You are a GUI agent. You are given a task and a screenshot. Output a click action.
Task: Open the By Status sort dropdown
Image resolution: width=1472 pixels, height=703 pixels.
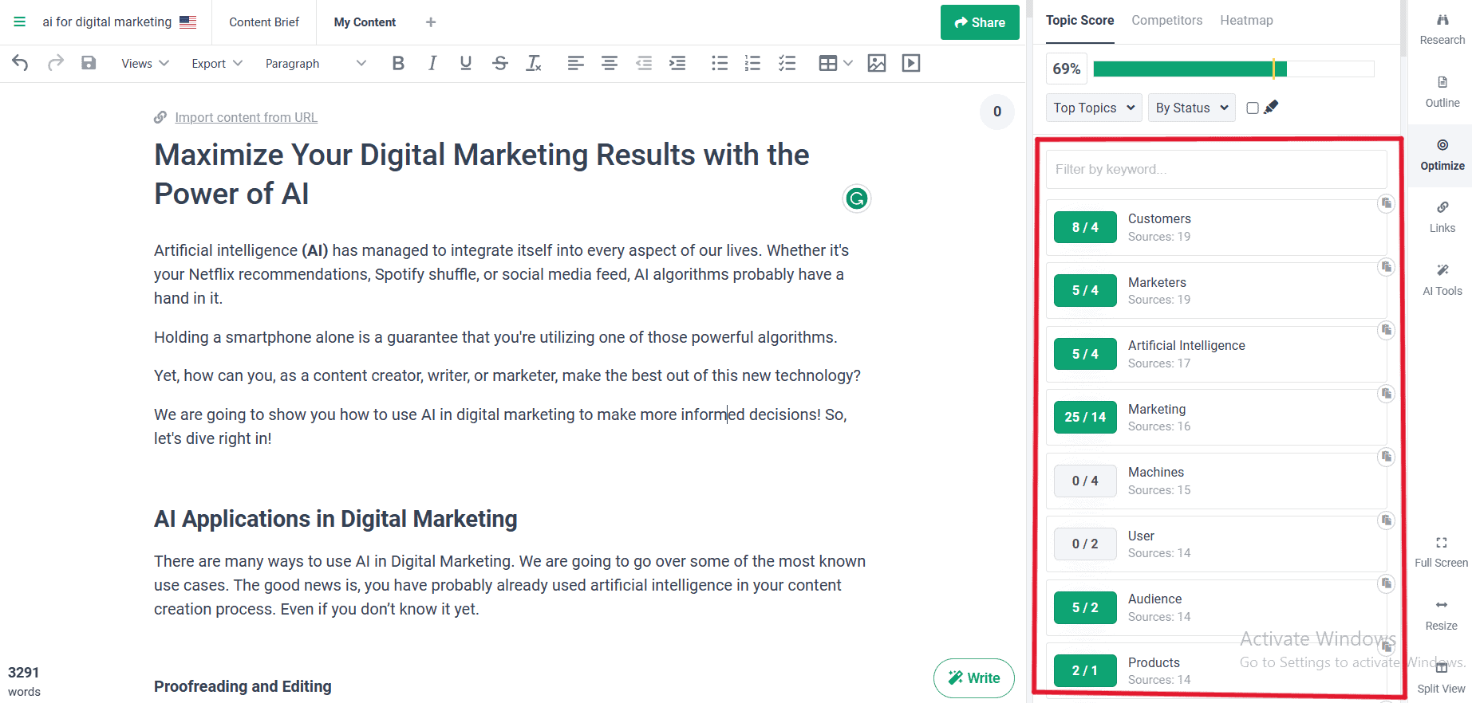click(x=1192, y=108)
